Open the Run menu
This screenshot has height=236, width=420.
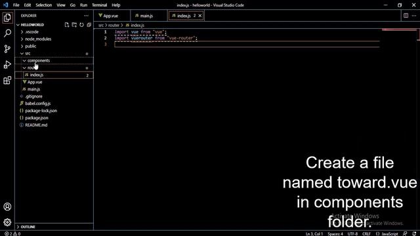[83, 5]
